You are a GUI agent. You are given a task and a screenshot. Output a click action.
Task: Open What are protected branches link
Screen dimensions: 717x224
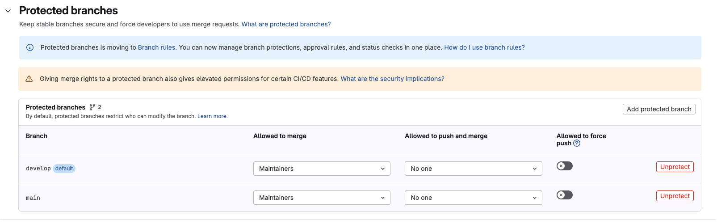tap(286, 24)
